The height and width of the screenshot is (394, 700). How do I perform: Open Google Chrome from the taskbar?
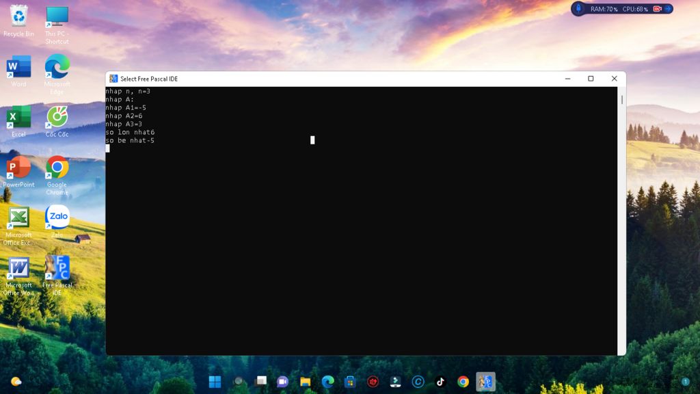[463, 382]
